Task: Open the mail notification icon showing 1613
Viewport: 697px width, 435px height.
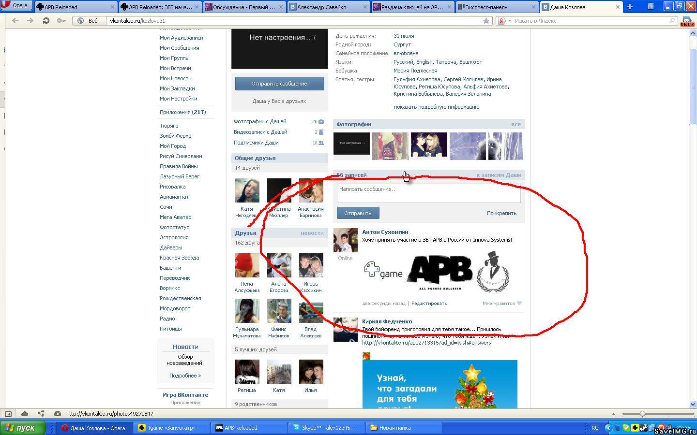Action: coord(687,22)
